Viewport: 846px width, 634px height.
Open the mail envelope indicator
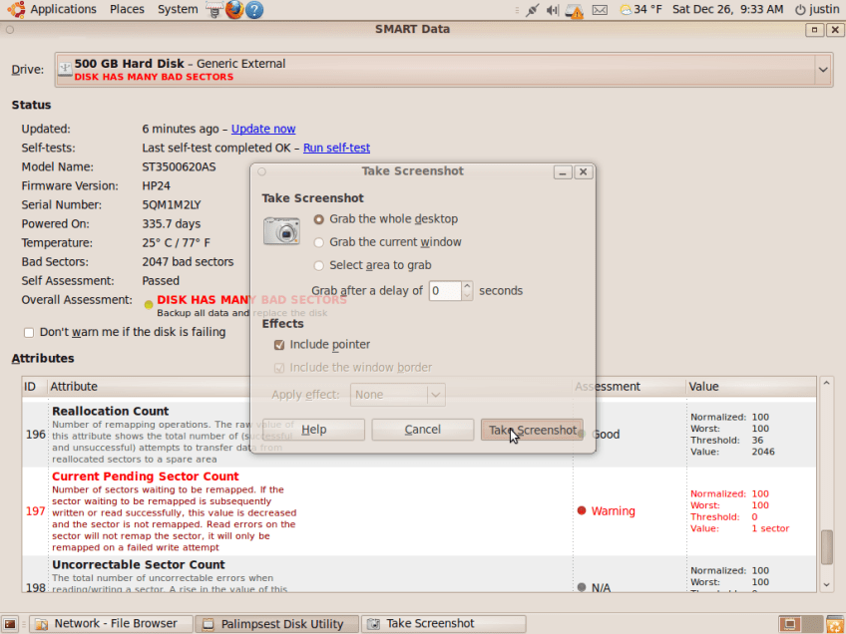coord(600,10)
